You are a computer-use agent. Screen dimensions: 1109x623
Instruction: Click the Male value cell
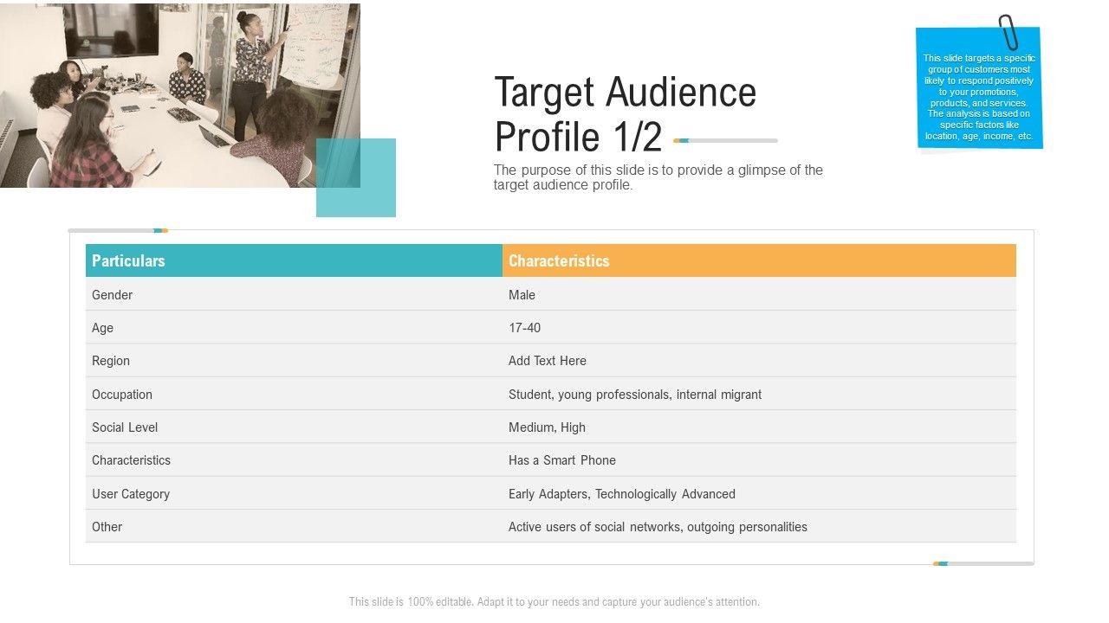(522, 295)
